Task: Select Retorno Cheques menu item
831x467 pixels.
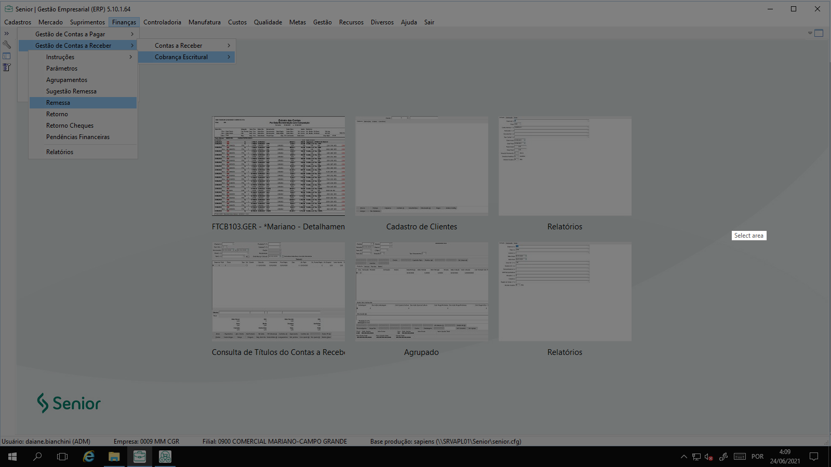Action: (x=83, y=126)
